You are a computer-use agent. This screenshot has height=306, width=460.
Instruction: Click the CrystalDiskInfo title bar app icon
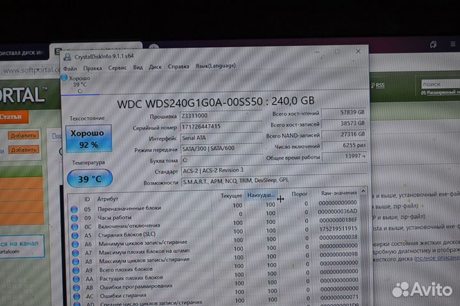[68, 57]
